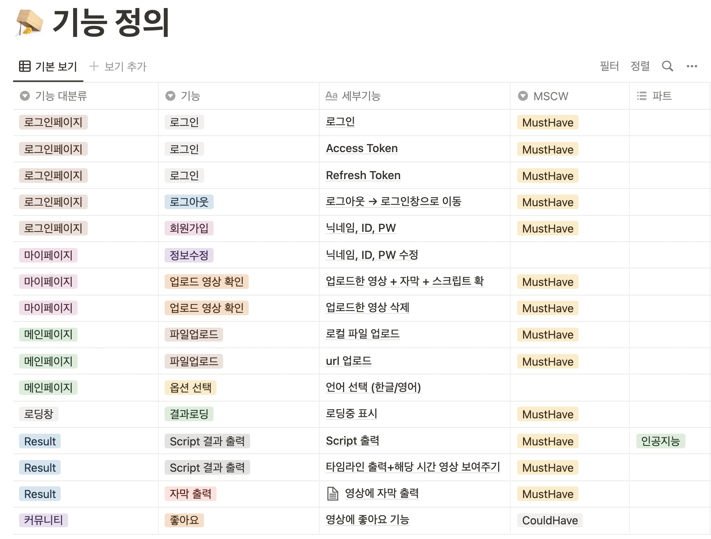Click the search magnifier icon
This screenshot has width=711, height=539.
(667, 66)
